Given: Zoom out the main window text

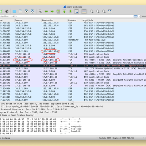Looking at the screenshot, I should [x=98, y=11].
